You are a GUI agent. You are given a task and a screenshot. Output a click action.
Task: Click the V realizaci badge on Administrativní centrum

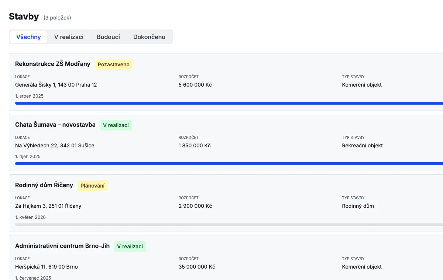(130, 246)
